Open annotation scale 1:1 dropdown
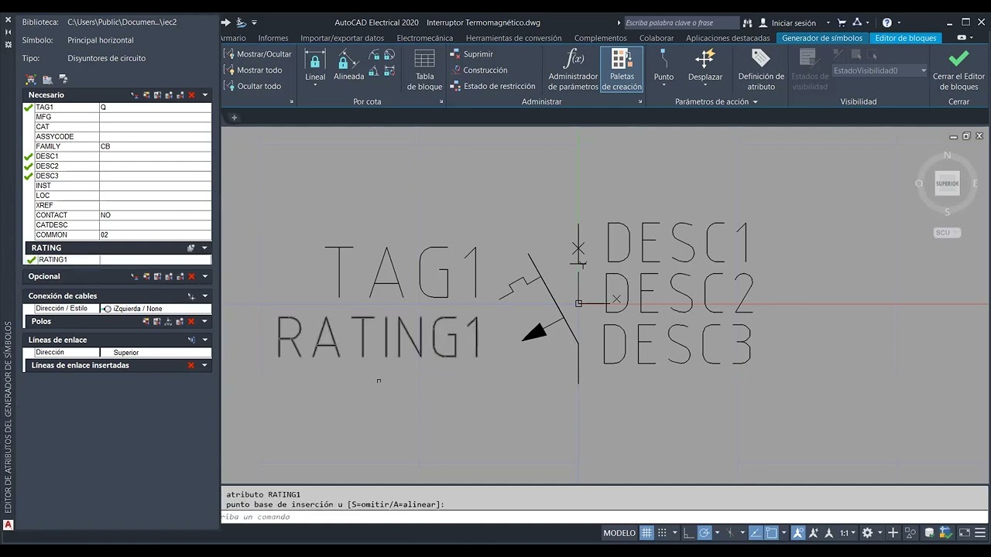 point(848,533)
